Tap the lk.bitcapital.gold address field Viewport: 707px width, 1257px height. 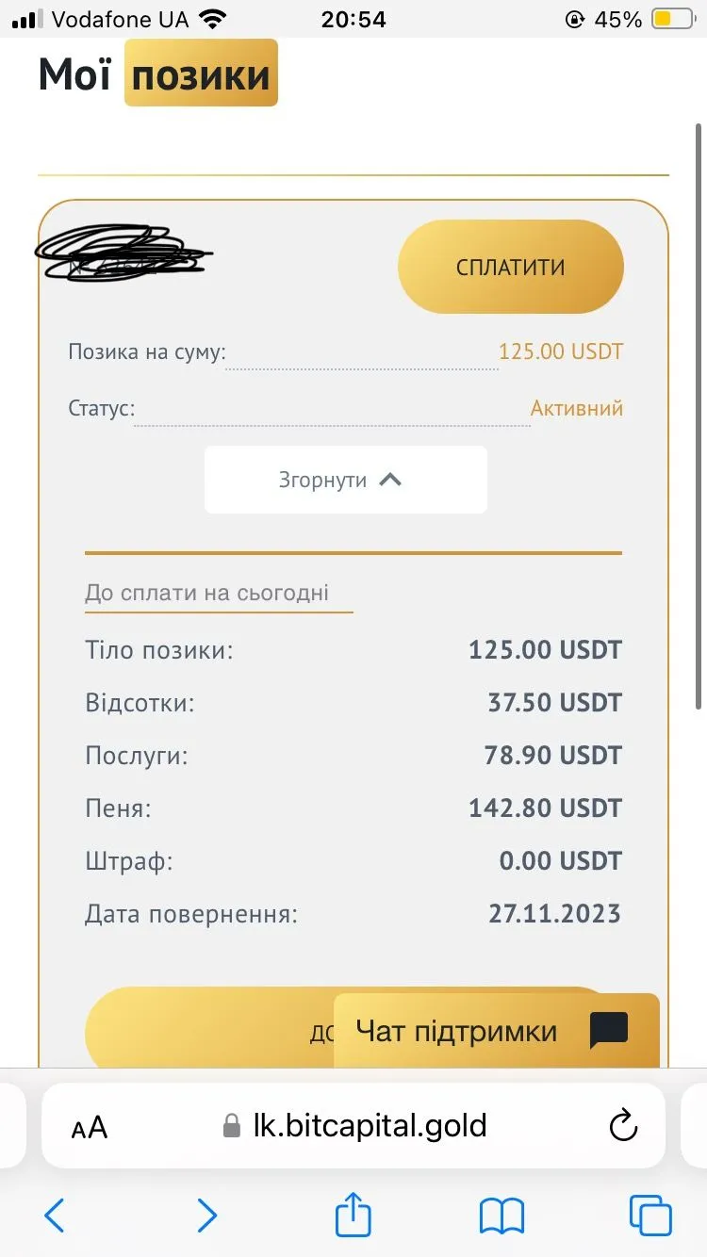point(370,1125)
